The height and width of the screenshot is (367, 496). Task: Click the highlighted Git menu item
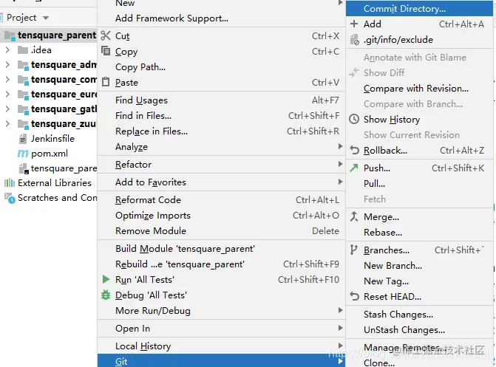coord(221,361)
